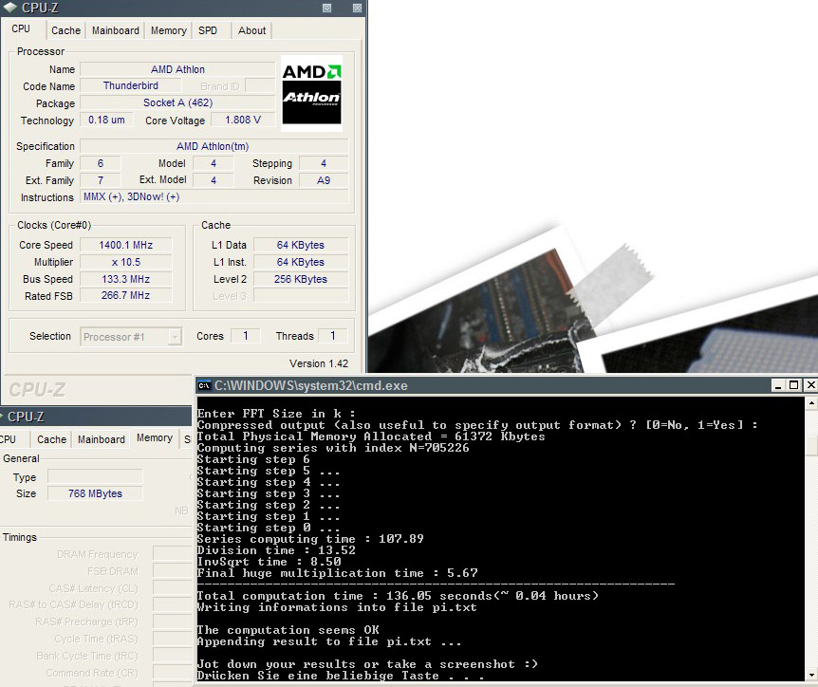Screen dimensions: 818x687
Task: Click the L1 Inst. value 64 KBytes
Action: [301, 262]
